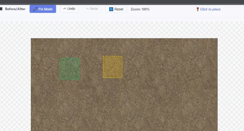Screen dimensions: 244x131
Task: Click the Zoom: 100% indicator
Action: coord(140,9)
